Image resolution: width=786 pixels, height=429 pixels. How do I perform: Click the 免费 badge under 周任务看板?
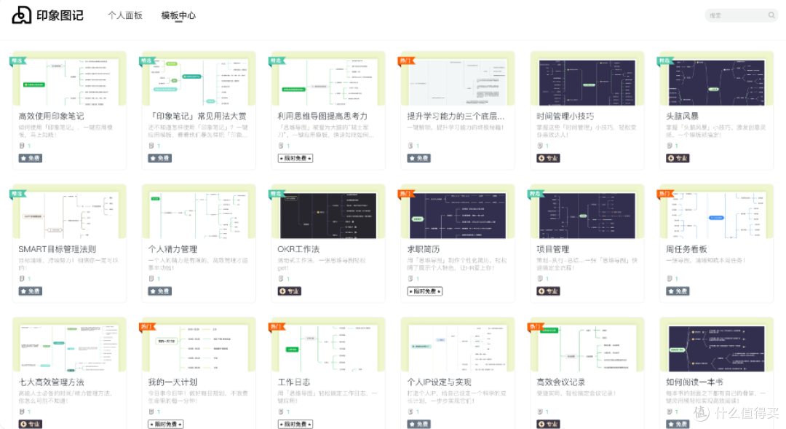(678, 291)
